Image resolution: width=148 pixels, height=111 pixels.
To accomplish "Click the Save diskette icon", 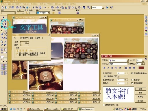I will [x=13, y=8].
